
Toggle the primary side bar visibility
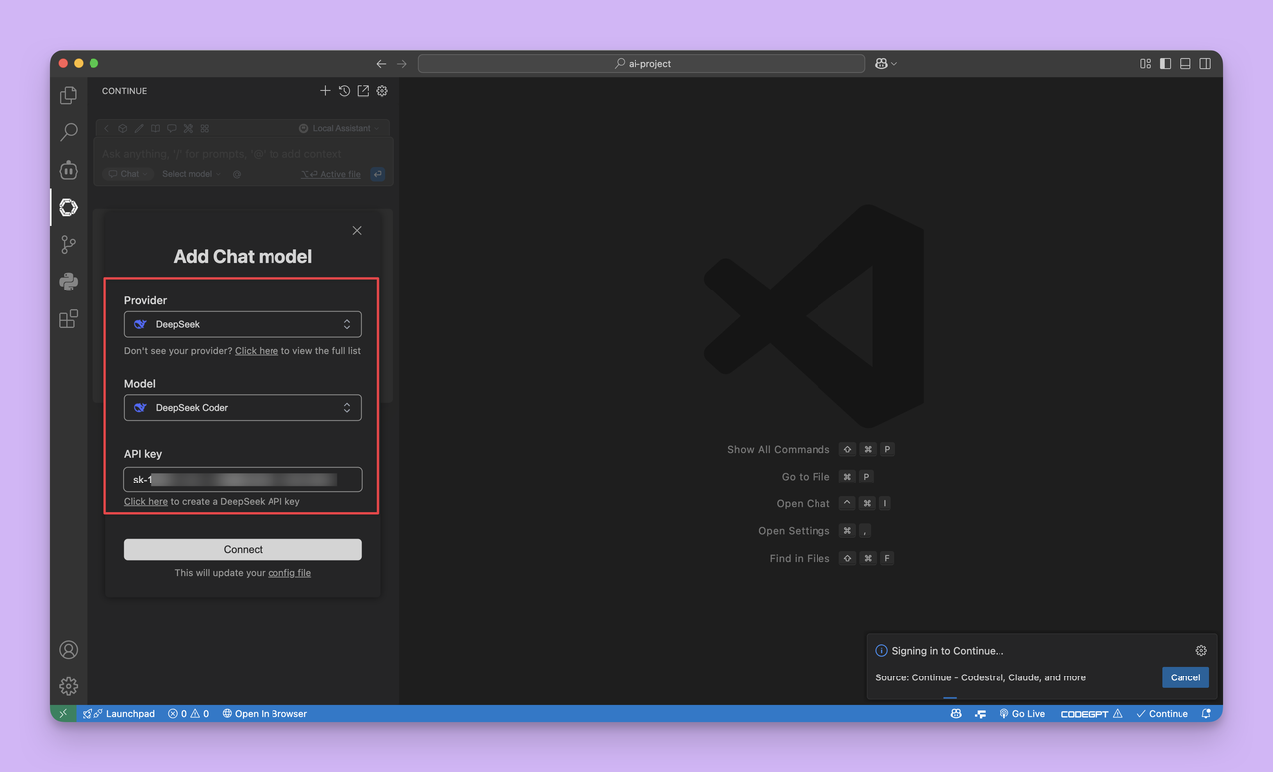click(x=1165, y=62)
